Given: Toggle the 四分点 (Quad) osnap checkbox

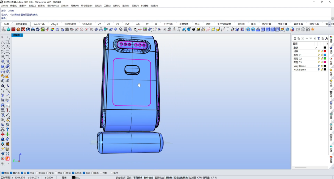Looking at the screenshot, I should (73, 173).
